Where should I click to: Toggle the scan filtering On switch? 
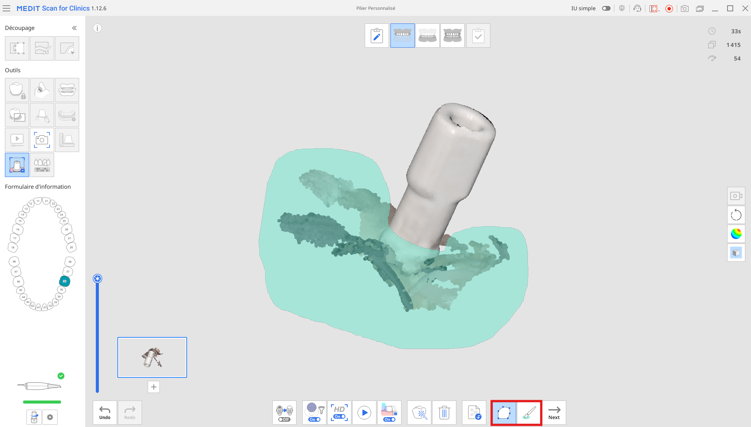pos(314,419)
